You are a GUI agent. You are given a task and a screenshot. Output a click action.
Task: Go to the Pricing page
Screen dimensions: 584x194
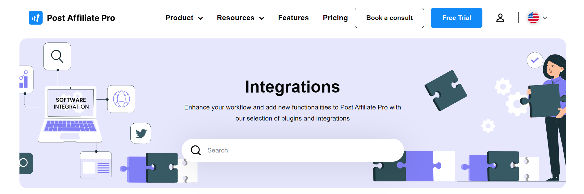click(335, 18)
